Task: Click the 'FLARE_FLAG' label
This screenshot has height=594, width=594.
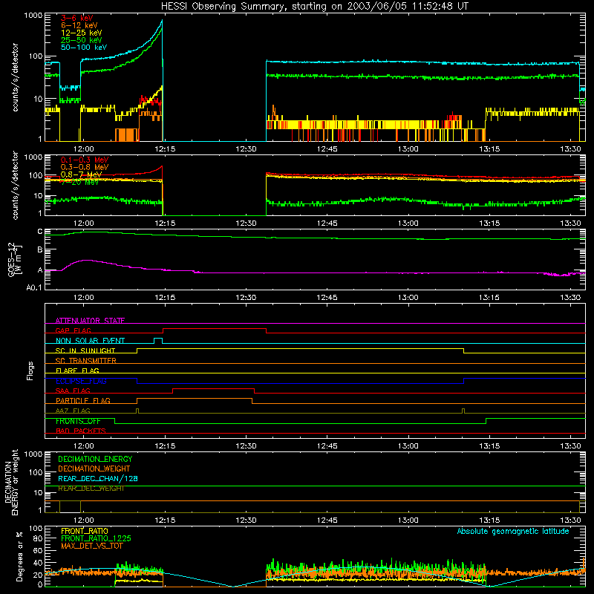Action: pos(77,371)
